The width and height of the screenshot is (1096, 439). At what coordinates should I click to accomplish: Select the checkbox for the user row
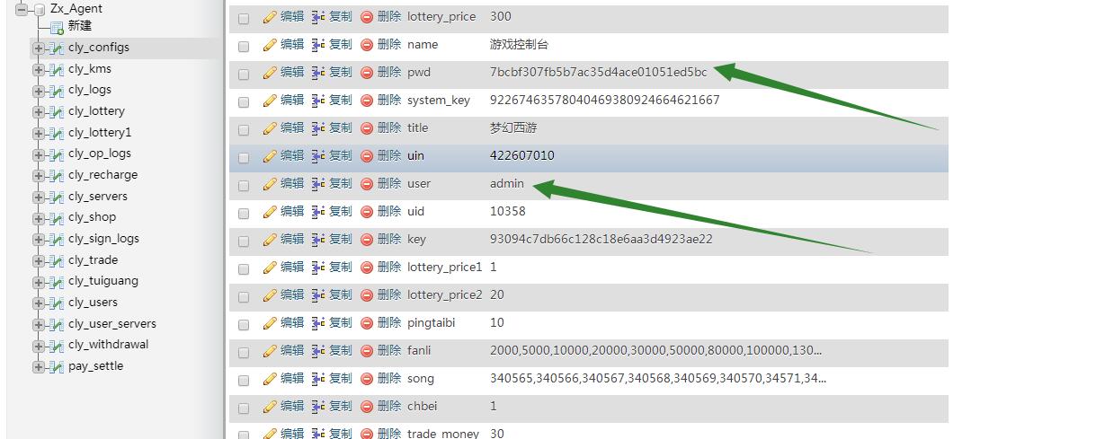coord(244,184)
